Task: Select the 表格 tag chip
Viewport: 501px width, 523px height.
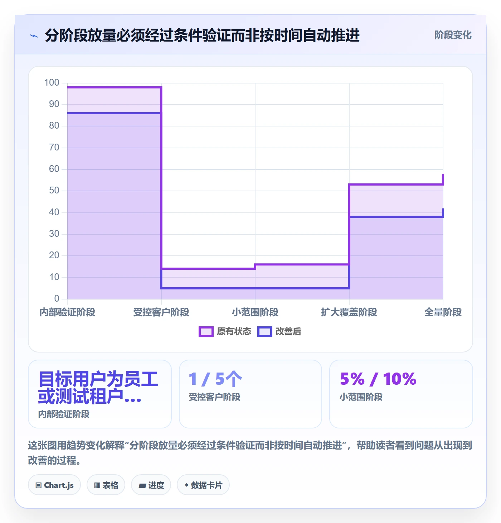Action: click(106, 485)
